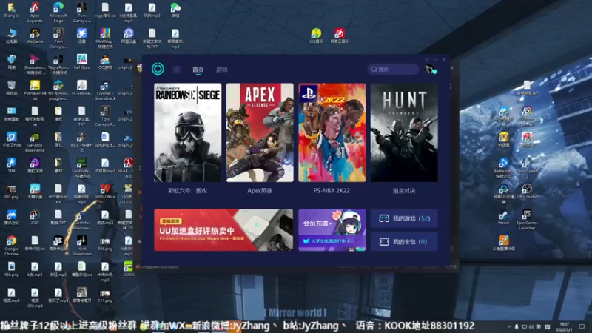Select the YY语音 desktop shortcut
Viewport: 592px width, 333px height.
(x=503, y=139)
